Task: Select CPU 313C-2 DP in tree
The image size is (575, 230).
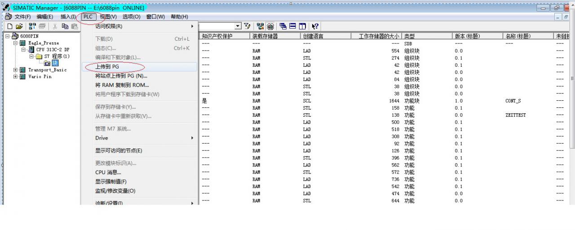Action: coord(53,50)
